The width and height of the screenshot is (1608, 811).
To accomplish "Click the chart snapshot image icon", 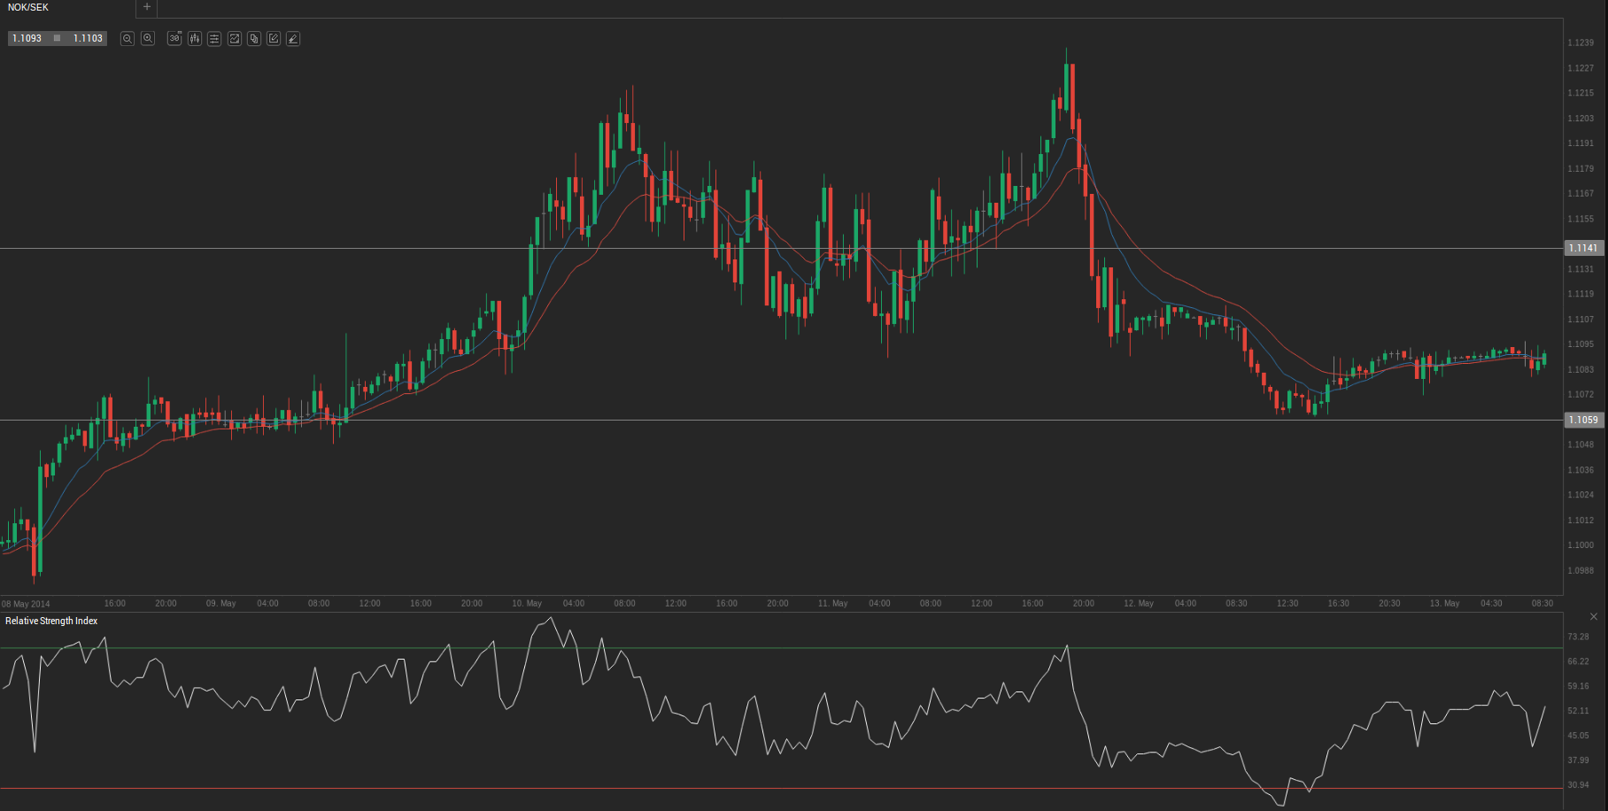I will point(235,39).
